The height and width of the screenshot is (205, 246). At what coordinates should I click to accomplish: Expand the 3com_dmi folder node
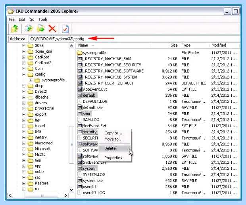tap(24, 52)
